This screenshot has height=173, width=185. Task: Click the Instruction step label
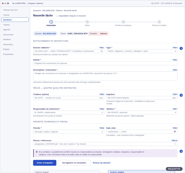click(51, 25)
